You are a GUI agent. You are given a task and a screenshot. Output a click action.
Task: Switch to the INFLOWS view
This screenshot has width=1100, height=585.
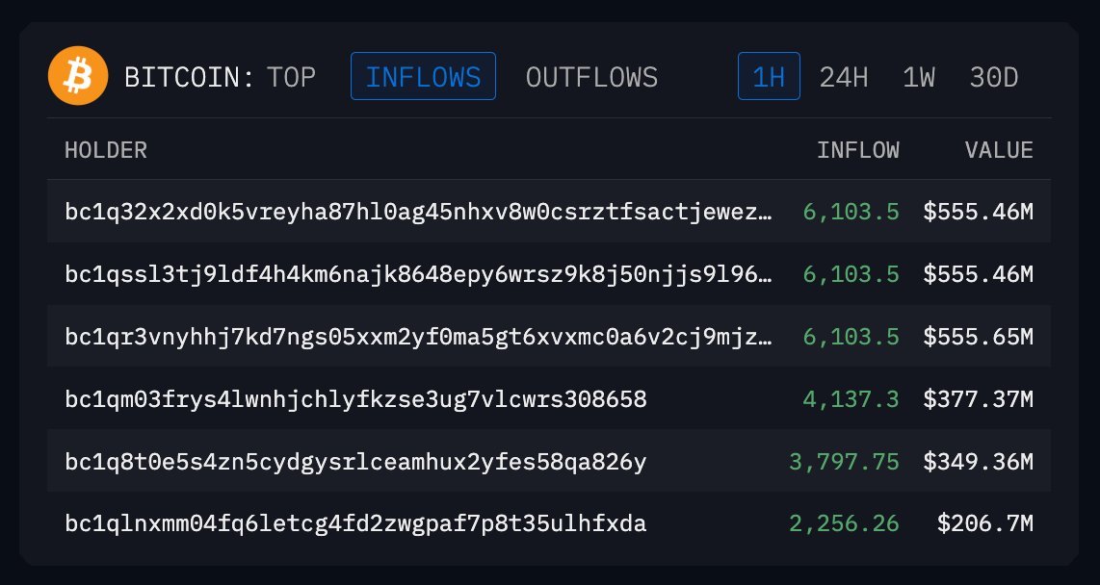pos(423,78)
